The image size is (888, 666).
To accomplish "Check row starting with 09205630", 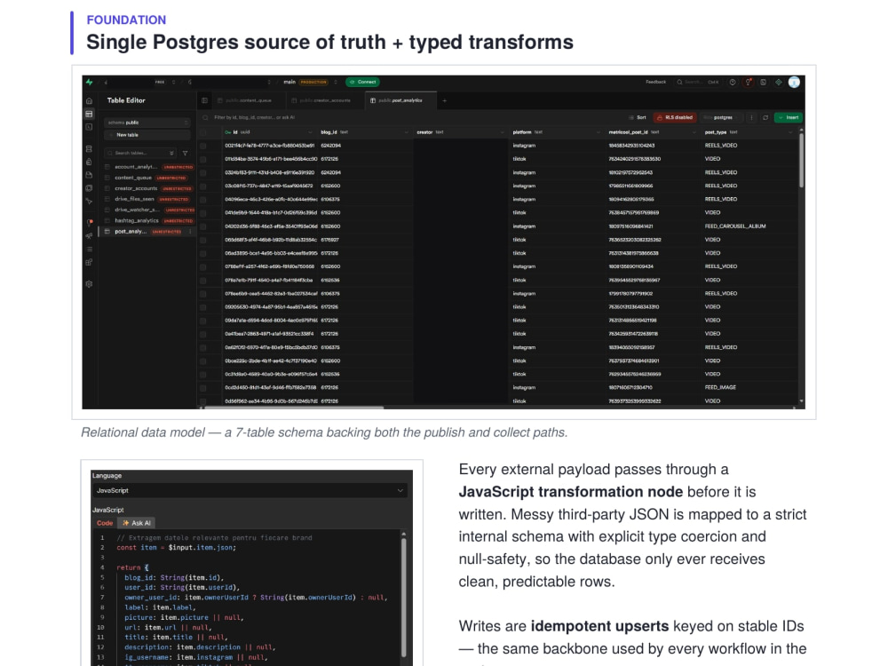I will [203, 307].
